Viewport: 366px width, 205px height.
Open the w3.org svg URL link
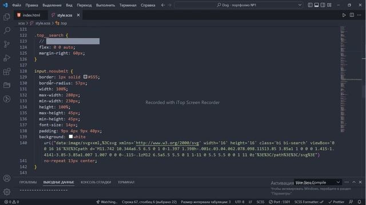(167, 143)
